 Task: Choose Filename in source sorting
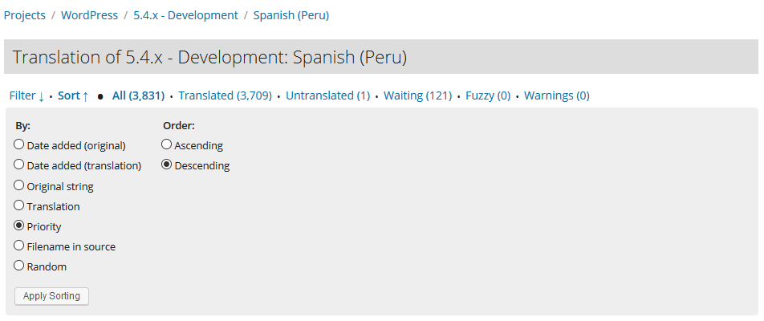click(x=19, y=246)
